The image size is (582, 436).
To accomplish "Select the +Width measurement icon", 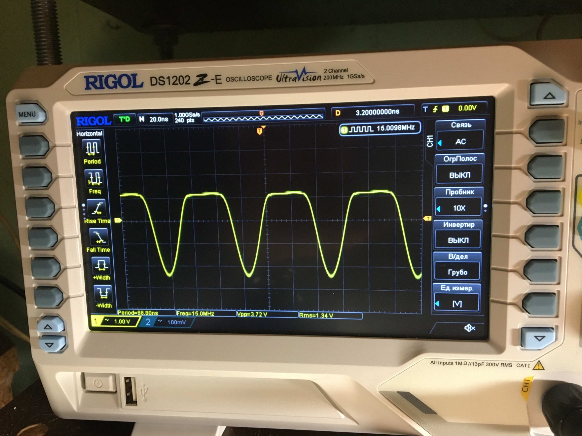I will pos(101,265).
